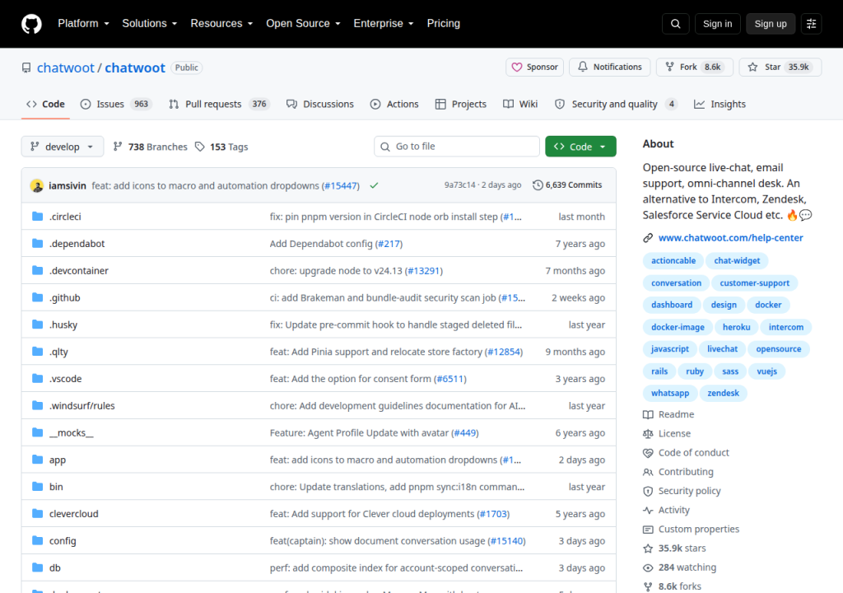
Task: Switch to the Insights tab
Action: coord(720,105)
